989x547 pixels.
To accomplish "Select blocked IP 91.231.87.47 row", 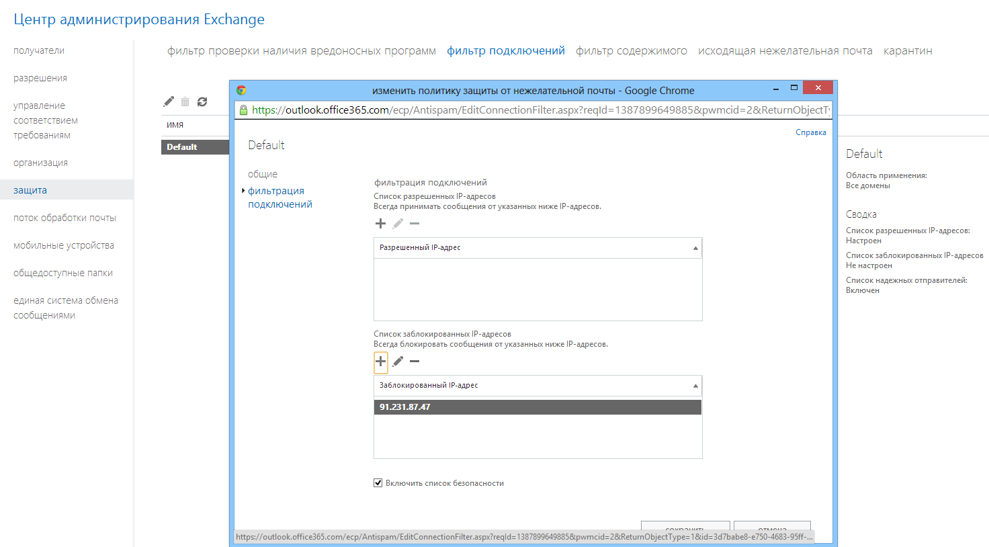I will tap(537, 407).
